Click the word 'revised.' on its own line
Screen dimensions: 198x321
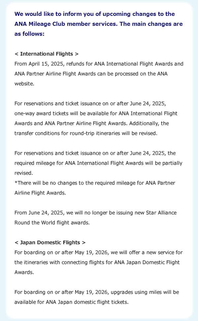24,173
